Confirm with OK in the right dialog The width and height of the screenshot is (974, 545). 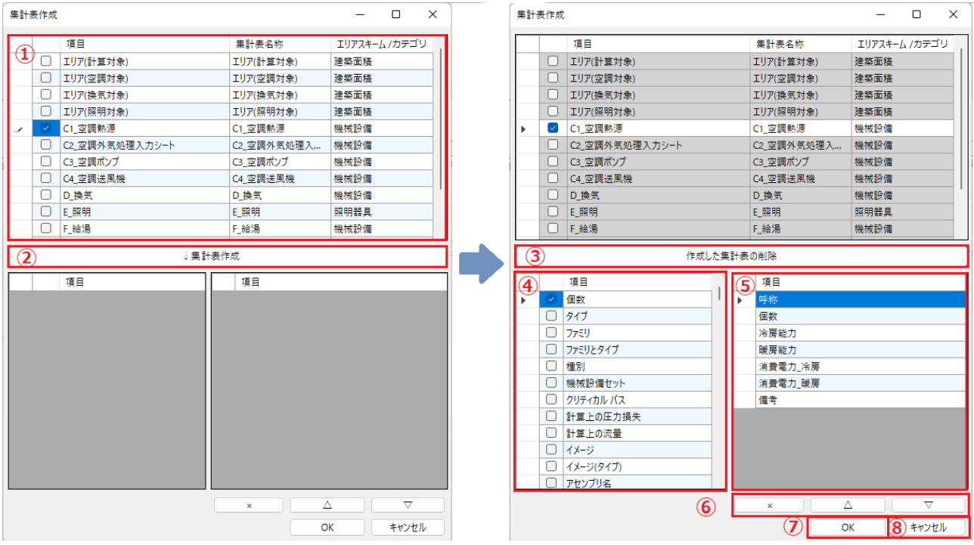click(x=847, y=527)
